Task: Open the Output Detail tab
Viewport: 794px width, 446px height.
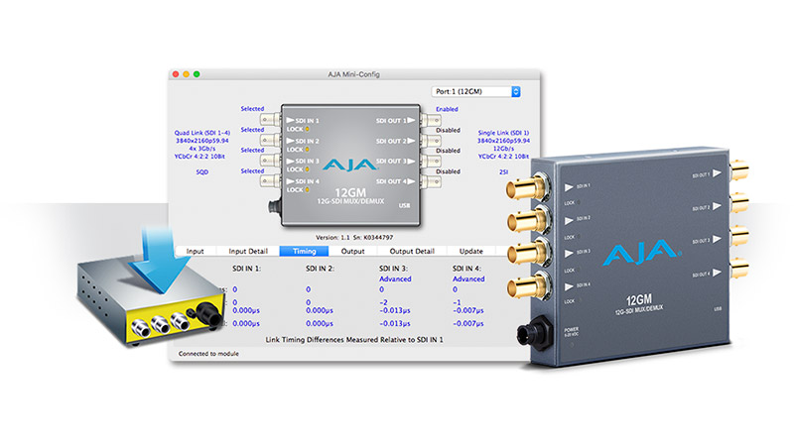Action: [412, 251]
